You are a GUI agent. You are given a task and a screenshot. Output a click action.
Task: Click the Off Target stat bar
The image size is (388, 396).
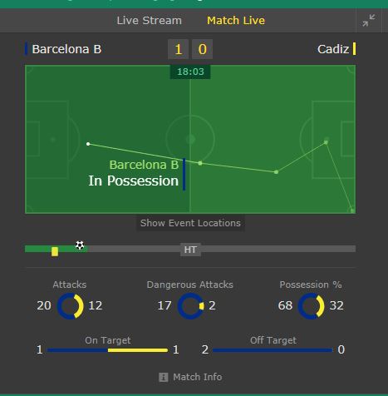tap(273, 350)
